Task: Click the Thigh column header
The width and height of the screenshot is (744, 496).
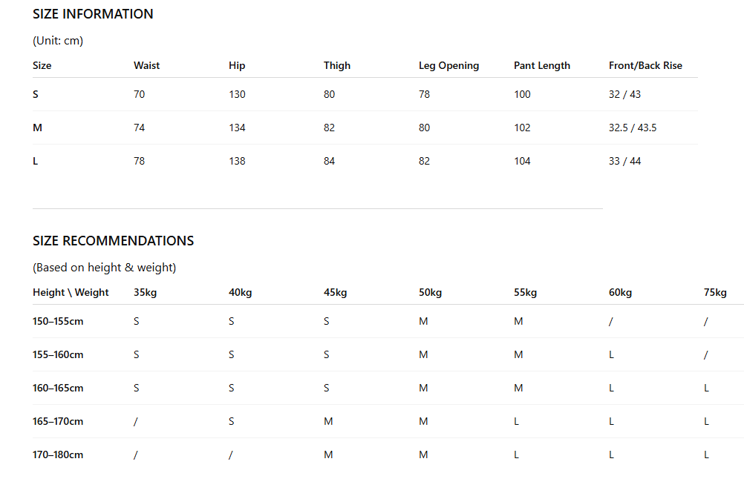Action: point(337,65)
